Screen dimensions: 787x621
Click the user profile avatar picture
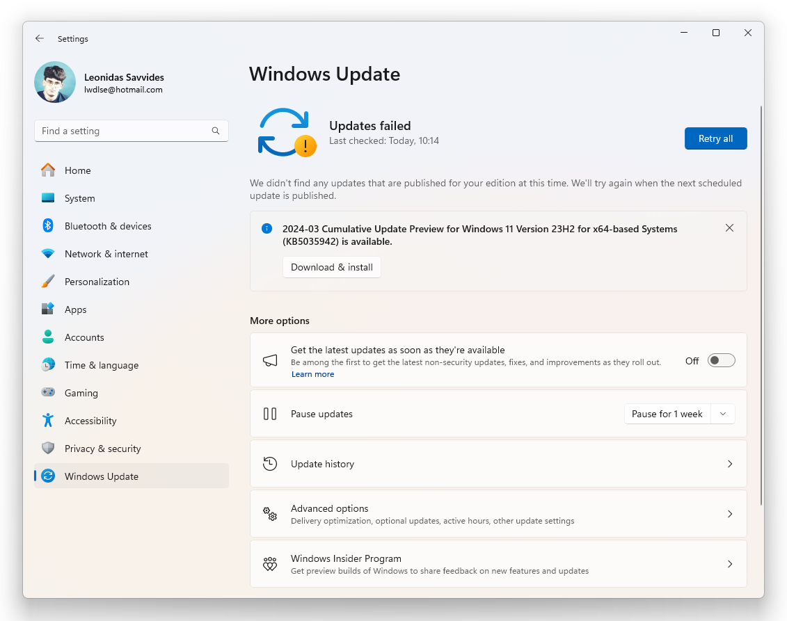point(55,82)
